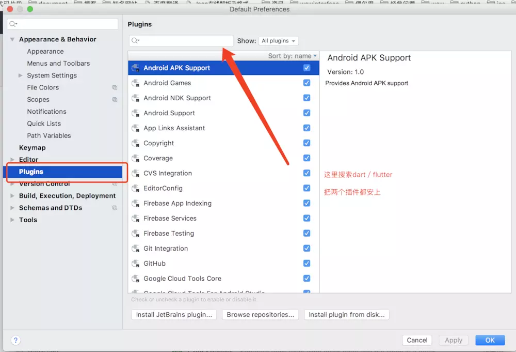Expand the Editor section

coord(12,160)
